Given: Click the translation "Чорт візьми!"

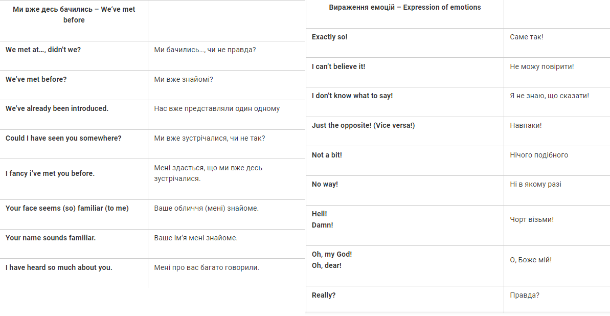Looking at the screenshot, I should (532, 219).
